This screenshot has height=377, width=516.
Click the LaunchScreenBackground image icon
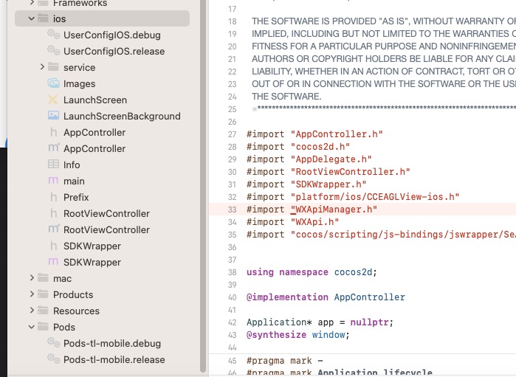pyautogui.click(x=53, y=116)
